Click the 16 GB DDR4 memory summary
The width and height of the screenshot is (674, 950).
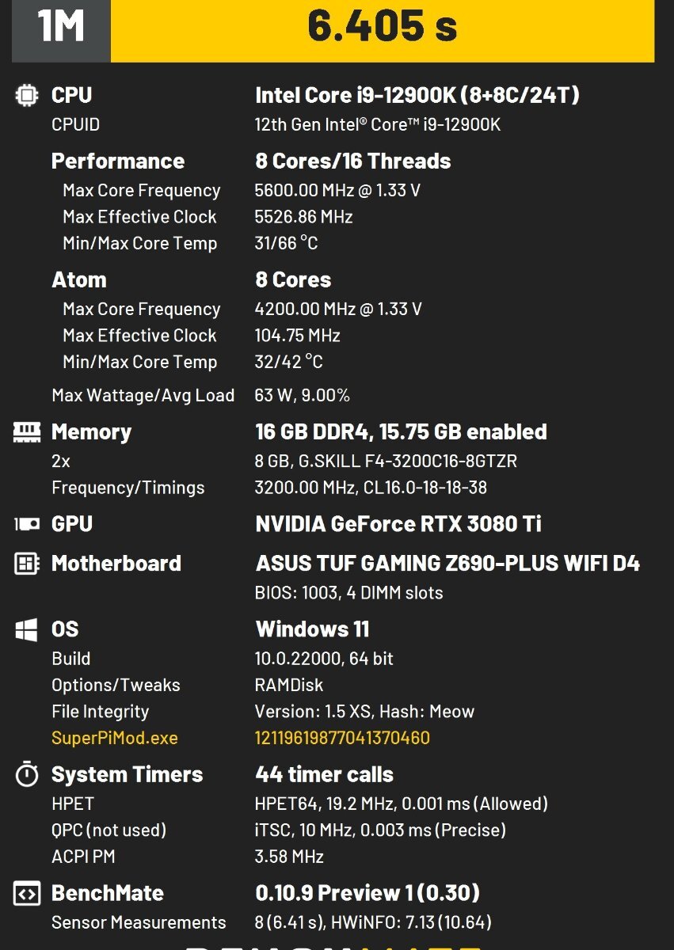401,431
